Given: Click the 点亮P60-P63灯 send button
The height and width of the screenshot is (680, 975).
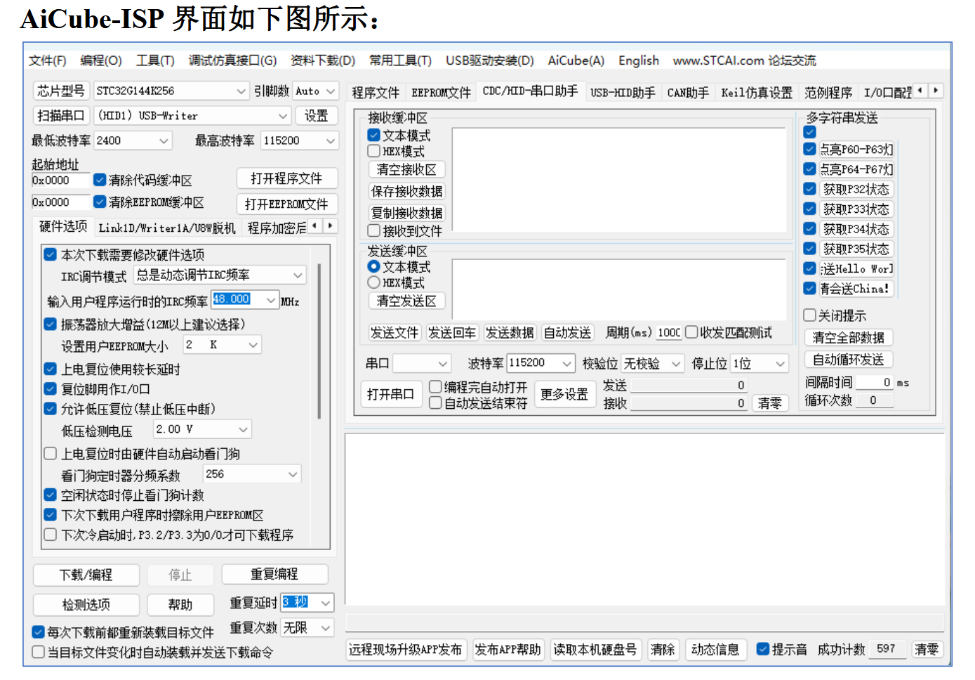Looking at the screenshot, I should (x=856, y=150).
